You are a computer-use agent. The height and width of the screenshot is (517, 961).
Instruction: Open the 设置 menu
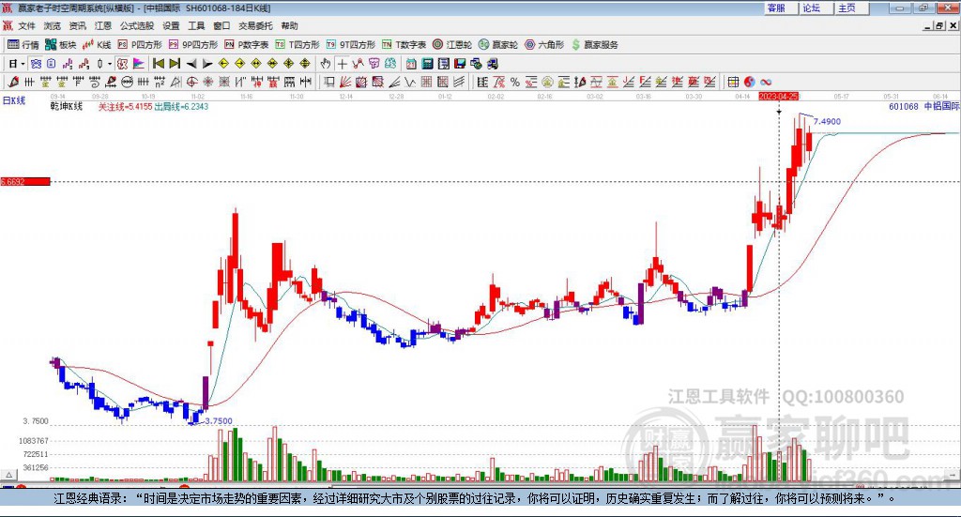tap(171, 25)
